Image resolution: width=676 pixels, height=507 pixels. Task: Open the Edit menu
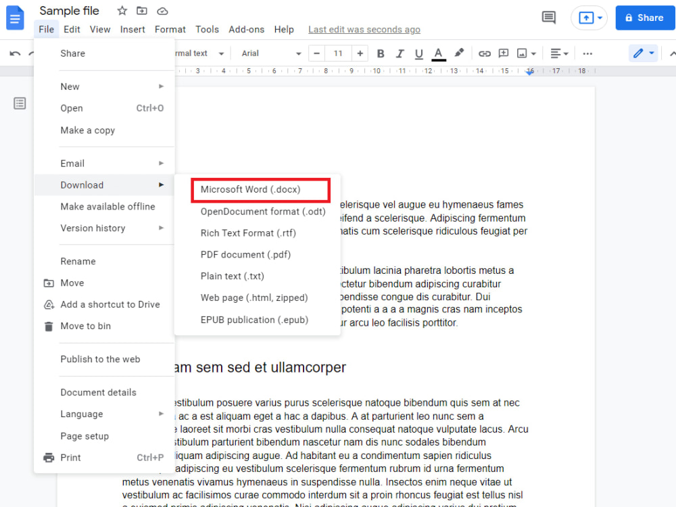click(72, 29)
